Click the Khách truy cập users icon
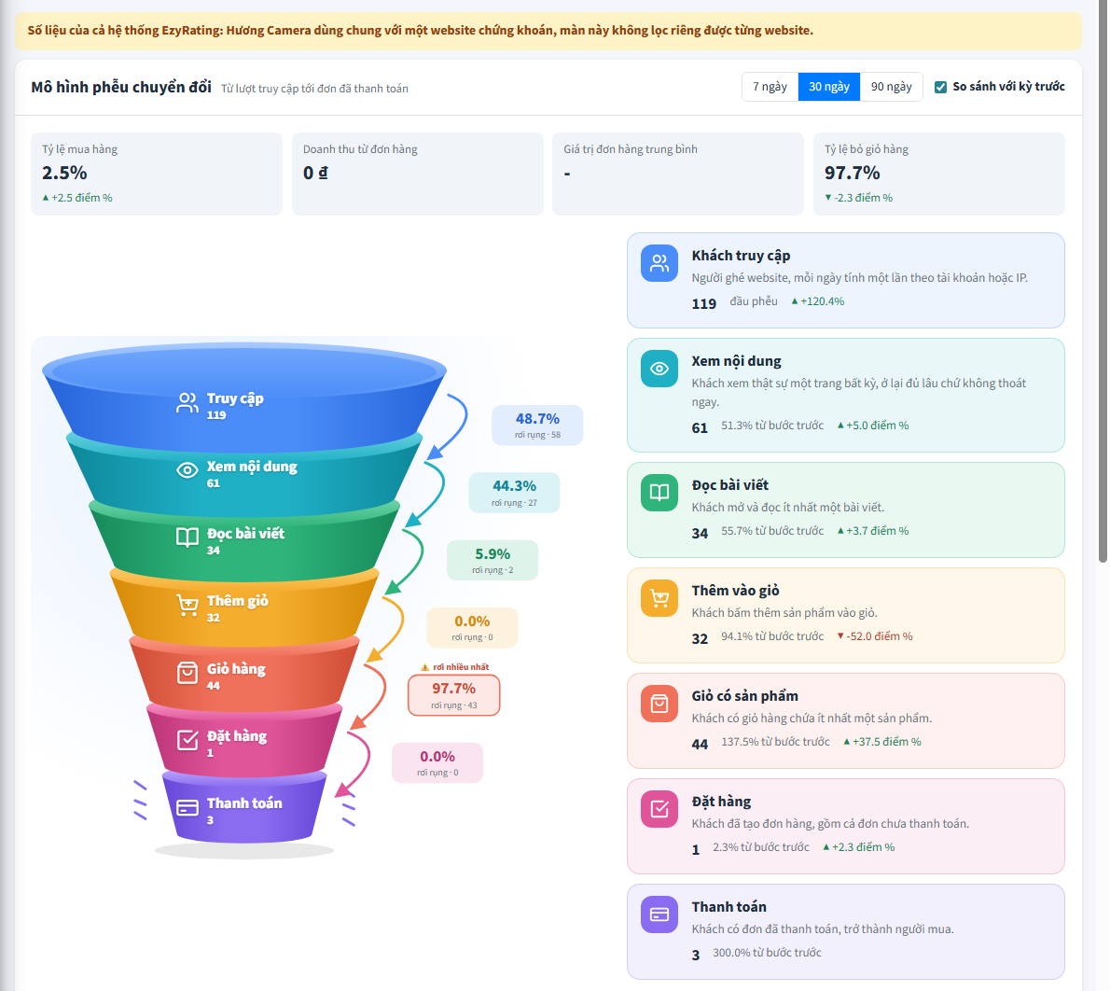1110x991 pixels. click(659, 263)
